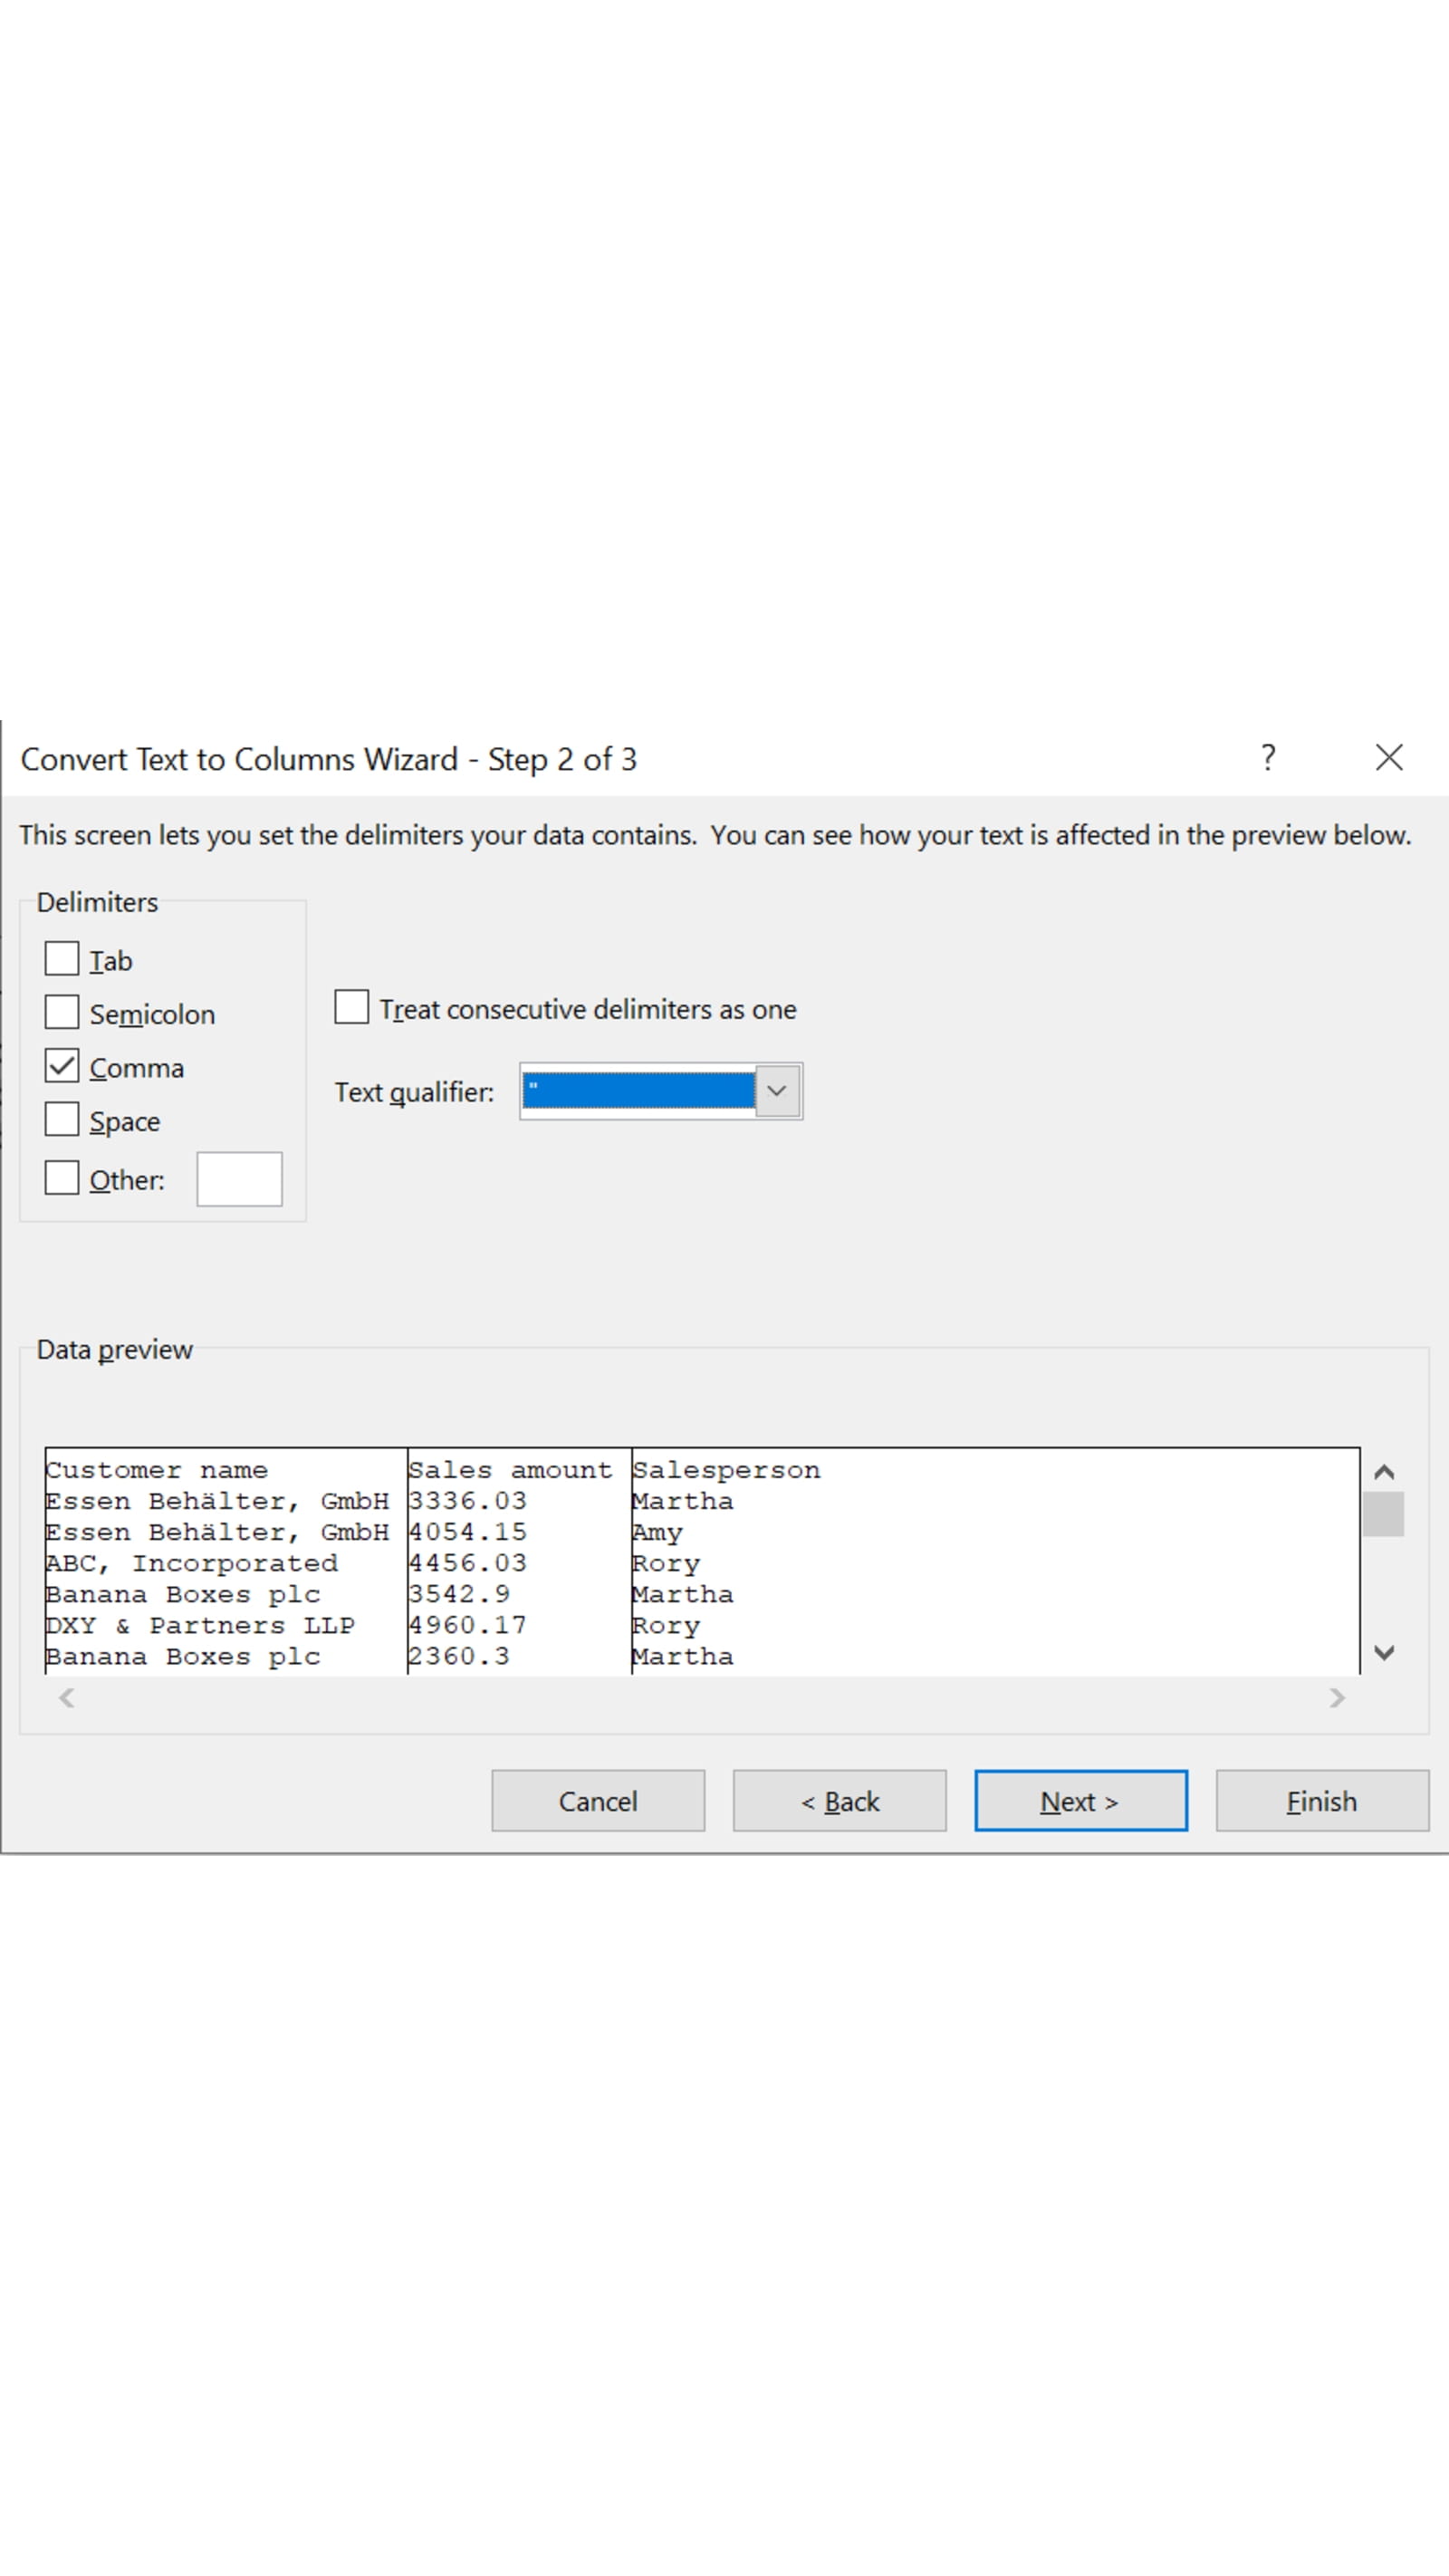Open the Text qualifier dropdown
Viewport: 1449px width, 2576px height.
[777, 1091]
